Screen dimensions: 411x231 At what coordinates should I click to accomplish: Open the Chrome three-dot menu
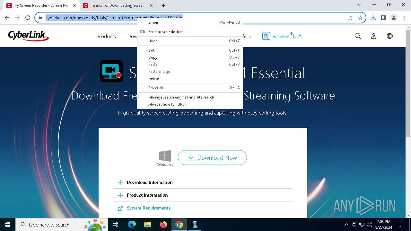click(x=404, y=18)
